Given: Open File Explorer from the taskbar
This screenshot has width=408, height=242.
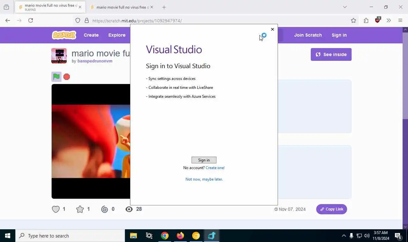Looking at the screenshot, I should click(x=134, y=236).
